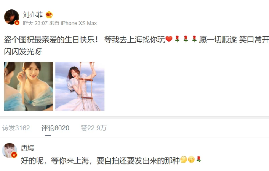The height and width of the screenshot is (171, 269).
Task: Open the 唐嫣 commenter name link
Action: [x=27, y=148]
